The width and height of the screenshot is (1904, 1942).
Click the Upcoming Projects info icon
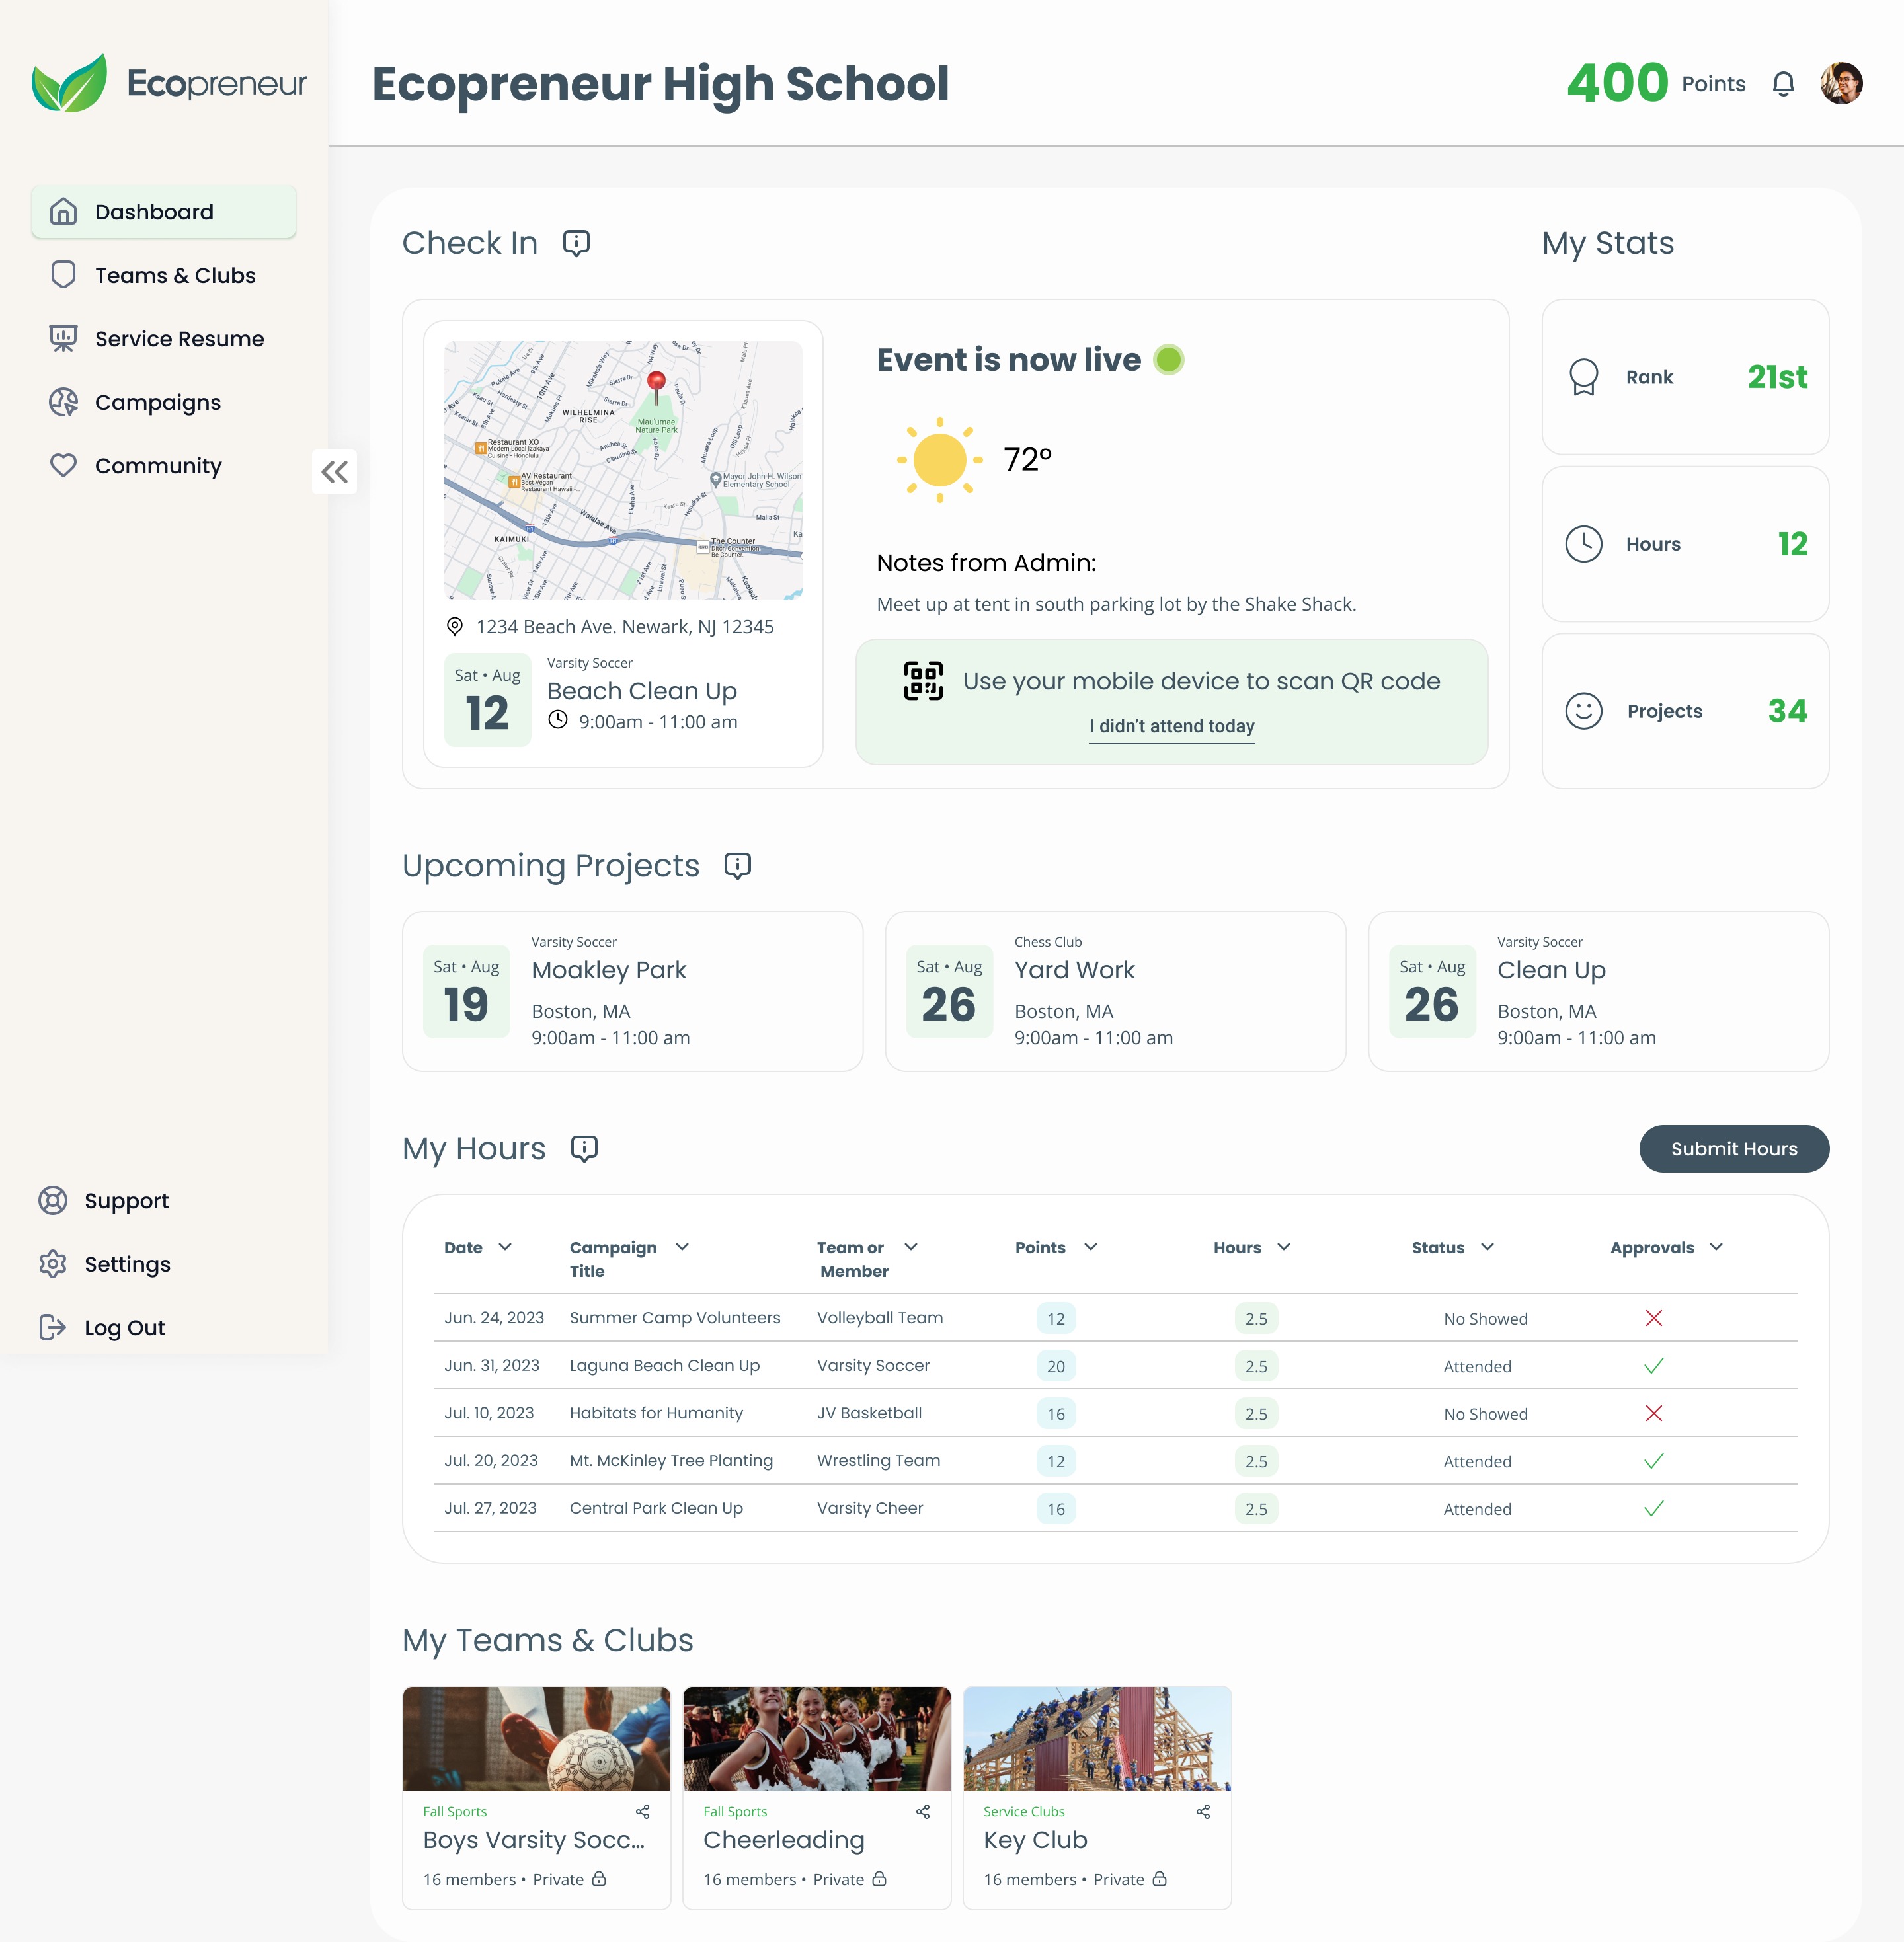point(737,866)
